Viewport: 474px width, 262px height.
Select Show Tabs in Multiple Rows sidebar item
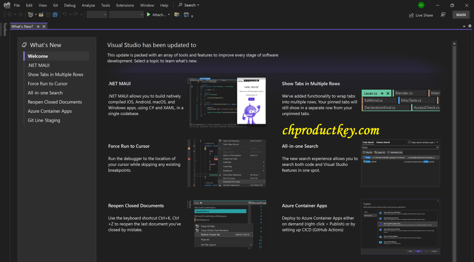click(x=56, y=74)
